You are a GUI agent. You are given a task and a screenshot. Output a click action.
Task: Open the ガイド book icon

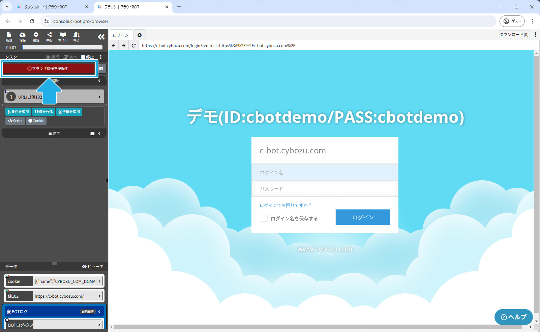tap(63, 37)
